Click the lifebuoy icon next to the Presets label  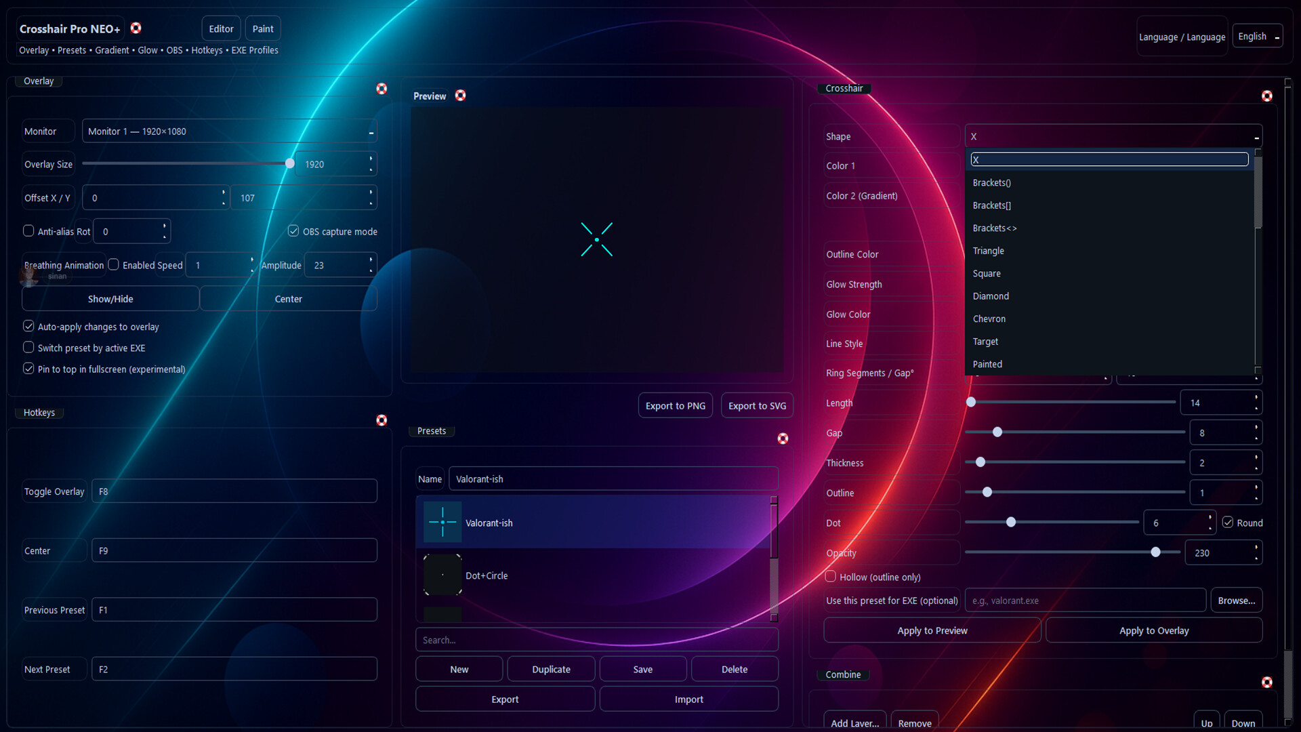coord(783,439)
